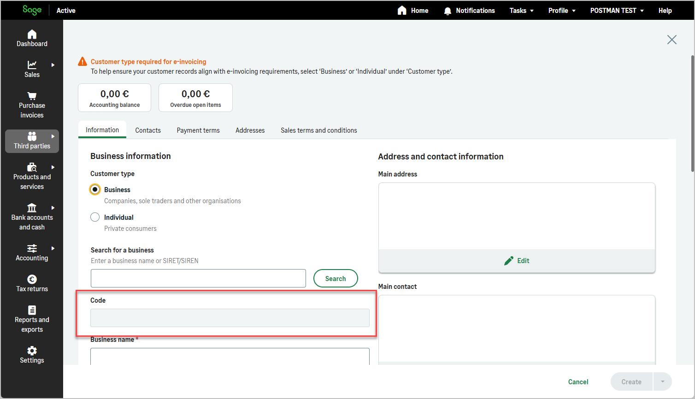695x399 pixels.
Task: Open Settings gear in sidebar
Action: [x=32, y=351]
